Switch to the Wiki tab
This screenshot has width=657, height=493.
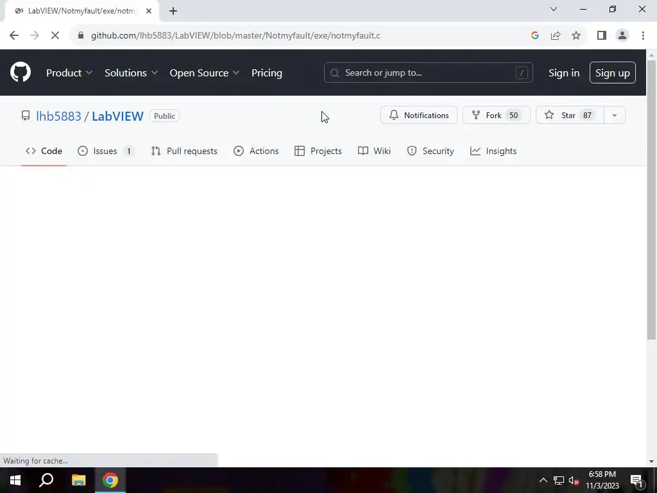(374, 151)
